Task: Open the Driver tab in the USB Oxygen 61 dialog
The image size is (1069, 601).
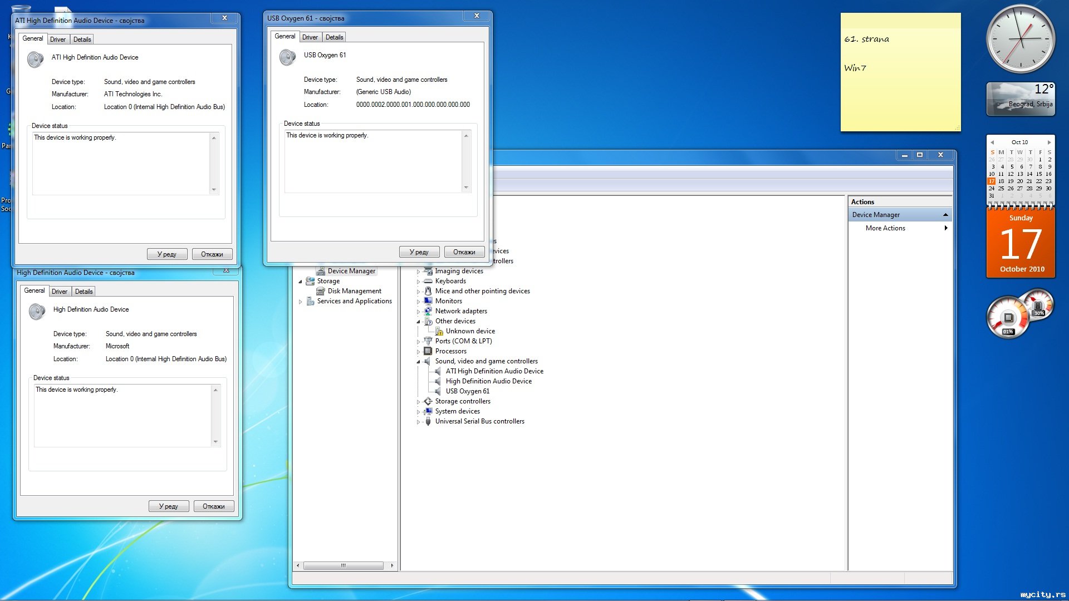Action: point(310,37)
